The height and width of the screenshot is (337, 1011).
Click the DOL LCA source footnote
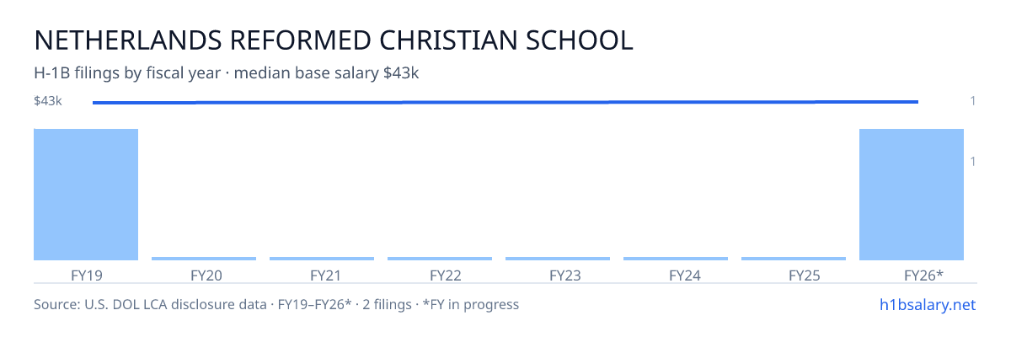tap(276, 304)
